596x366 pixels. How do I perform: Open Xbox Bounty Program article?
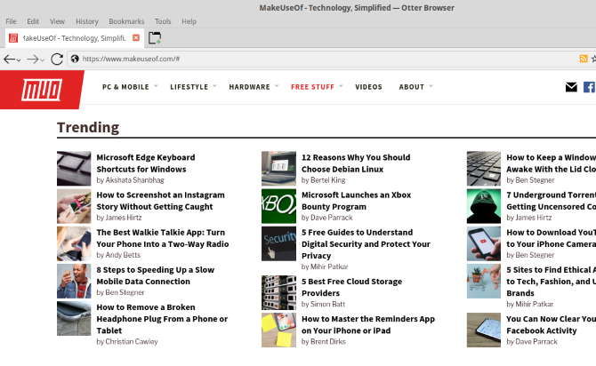click(356, 201)
